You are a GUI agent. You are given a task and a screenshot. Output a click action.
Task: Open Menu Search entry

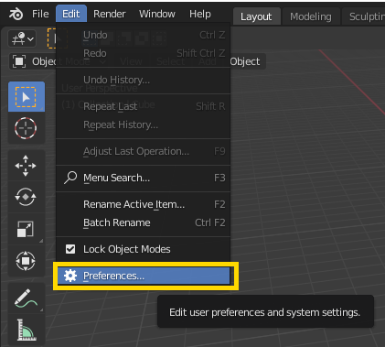tap(143, 178)
